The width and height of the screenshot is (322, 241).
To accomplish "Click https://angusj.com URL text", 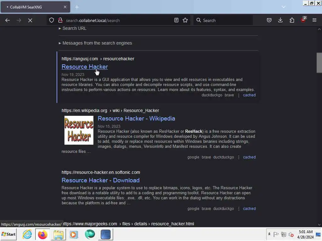I will pos(80,59).
